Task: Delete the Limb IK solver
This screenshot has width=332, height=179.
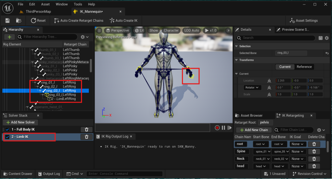Action: coord(87,137)
